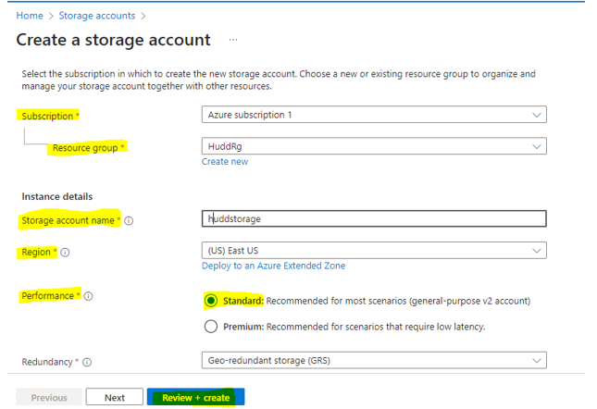Follow the Deploy to an Azure Extended Zone link
Viewport: 597px width, 409px height.
[273, 266]
